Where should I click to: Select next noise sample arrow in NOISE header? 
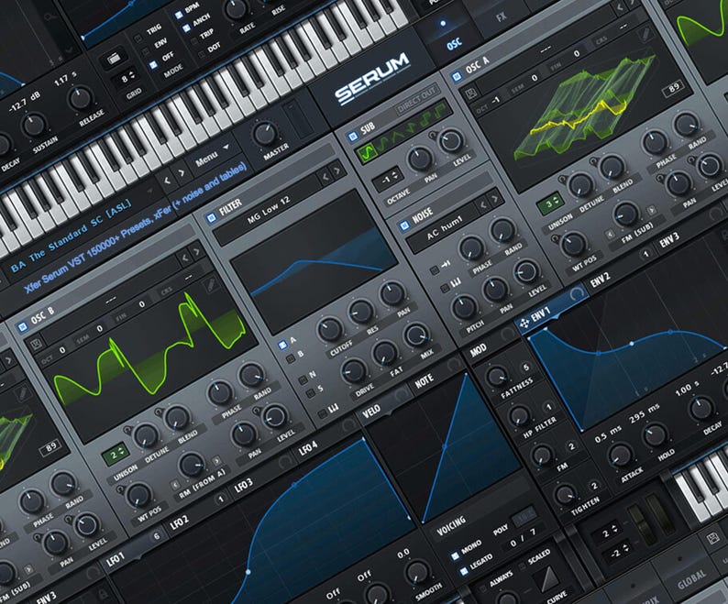click(494, 198)
